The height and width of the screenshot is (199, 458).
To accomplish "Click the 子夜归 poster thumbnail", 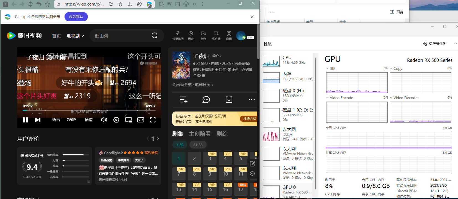I will pyautogui.click(x=181, y=65).
